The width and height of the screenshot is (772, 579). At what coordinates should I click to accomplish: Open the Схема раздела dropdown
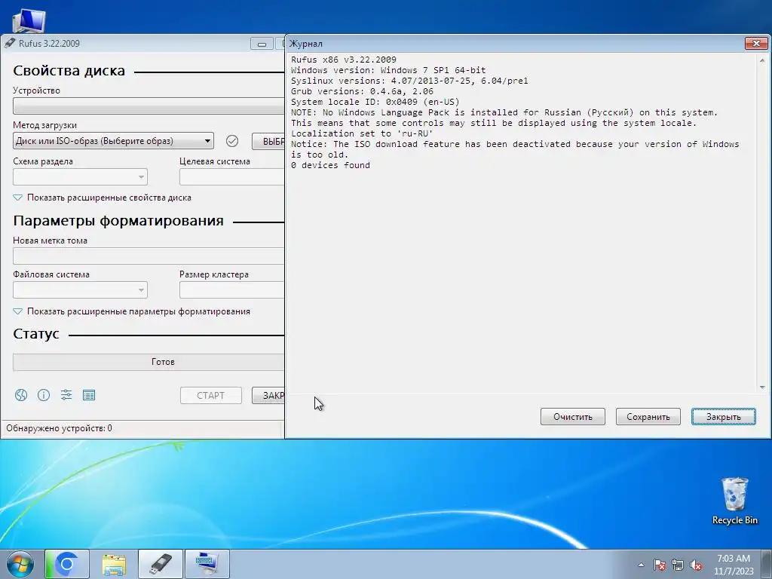click(80, 176)
